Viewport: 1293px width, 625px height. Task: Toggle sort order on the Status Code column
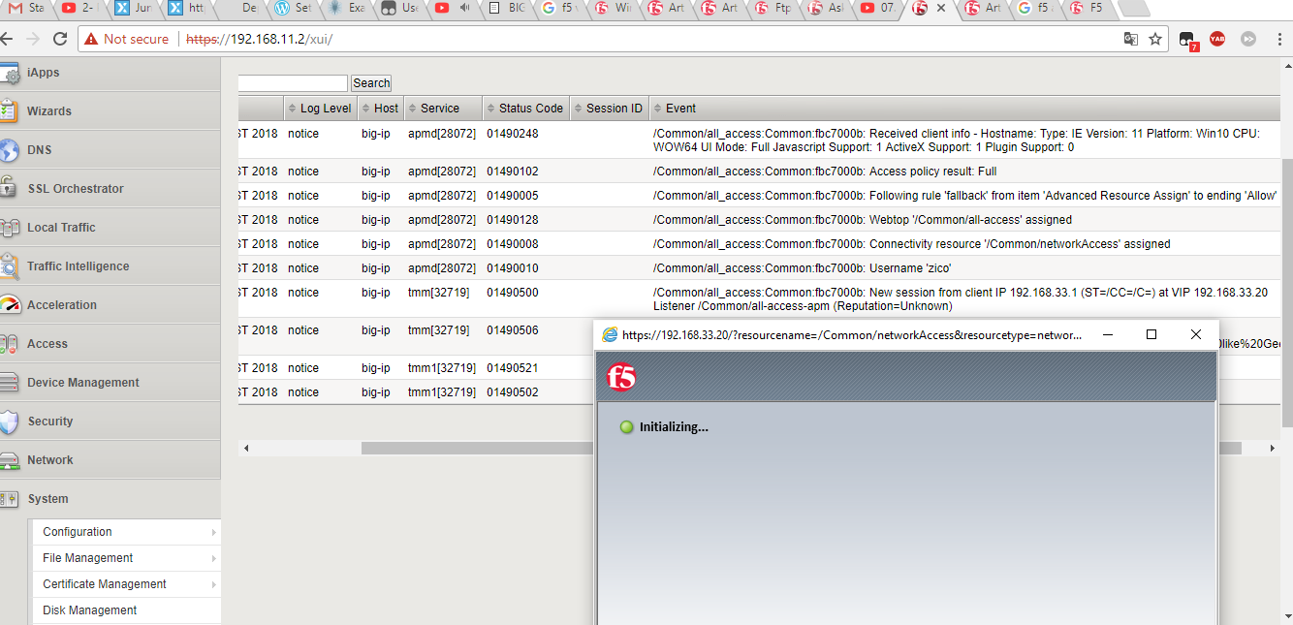525,108
